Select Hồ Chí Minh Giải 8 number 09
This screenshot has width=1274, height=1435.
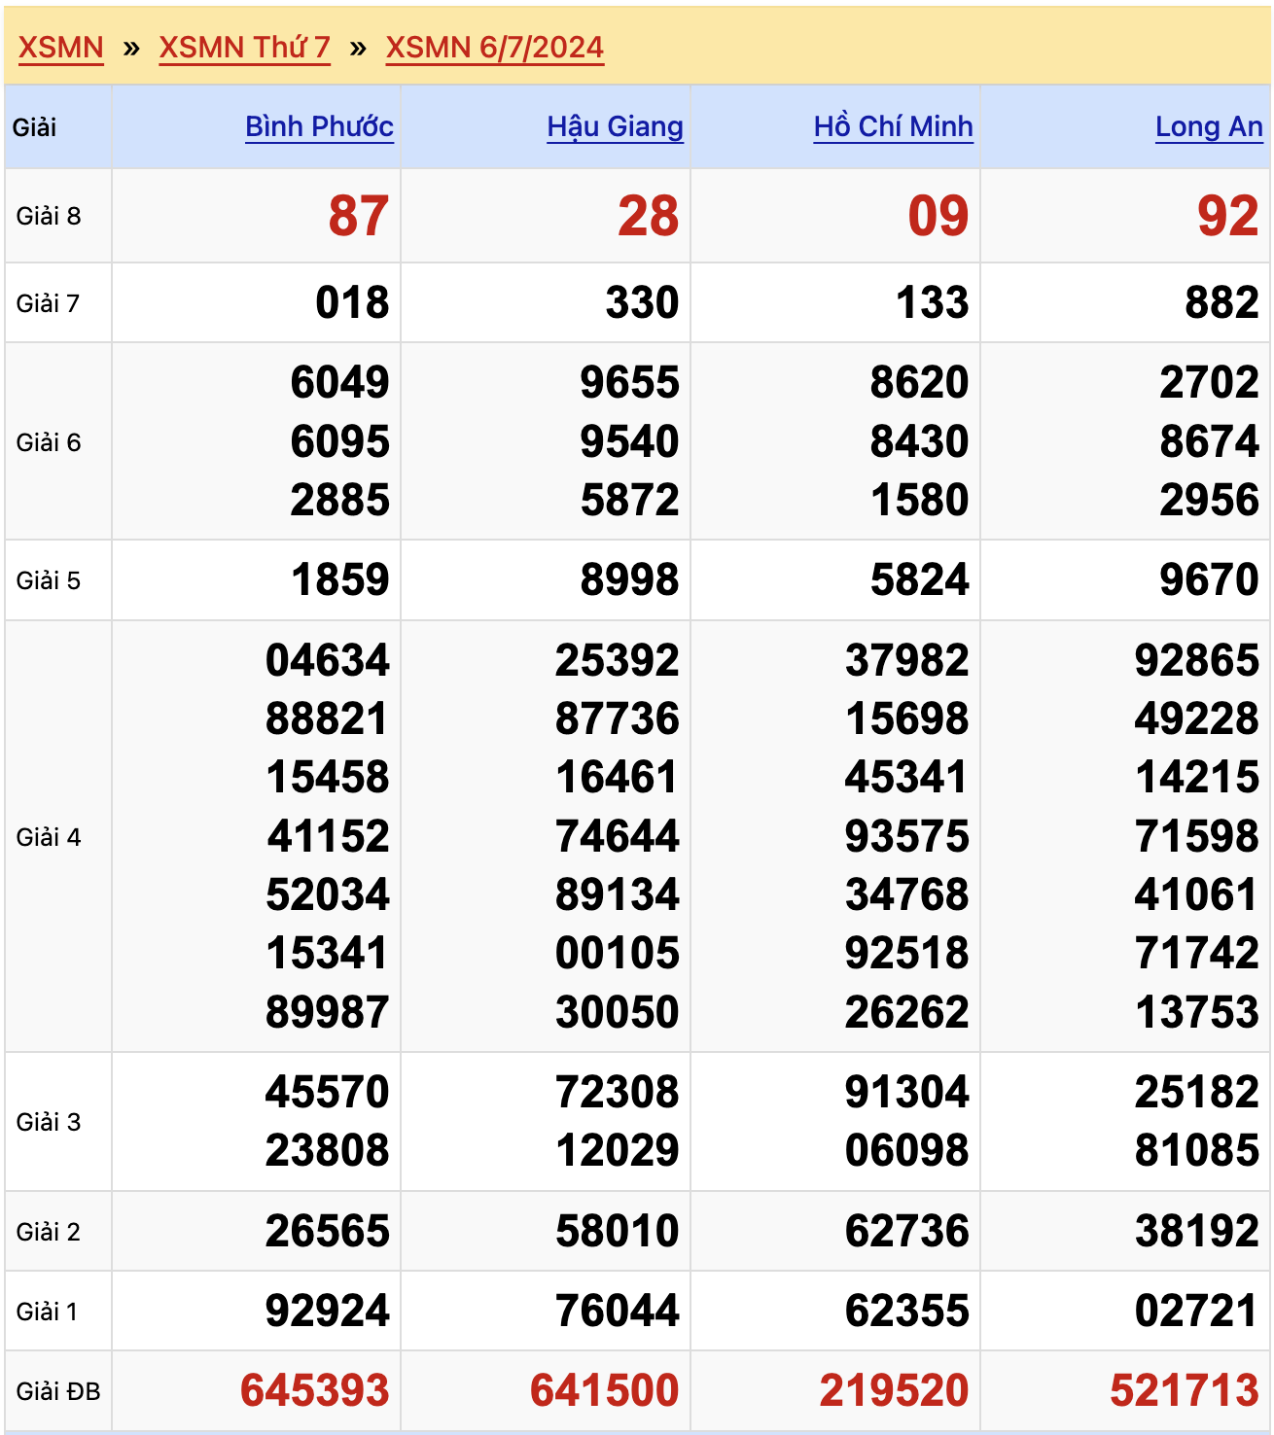point(938,216)
